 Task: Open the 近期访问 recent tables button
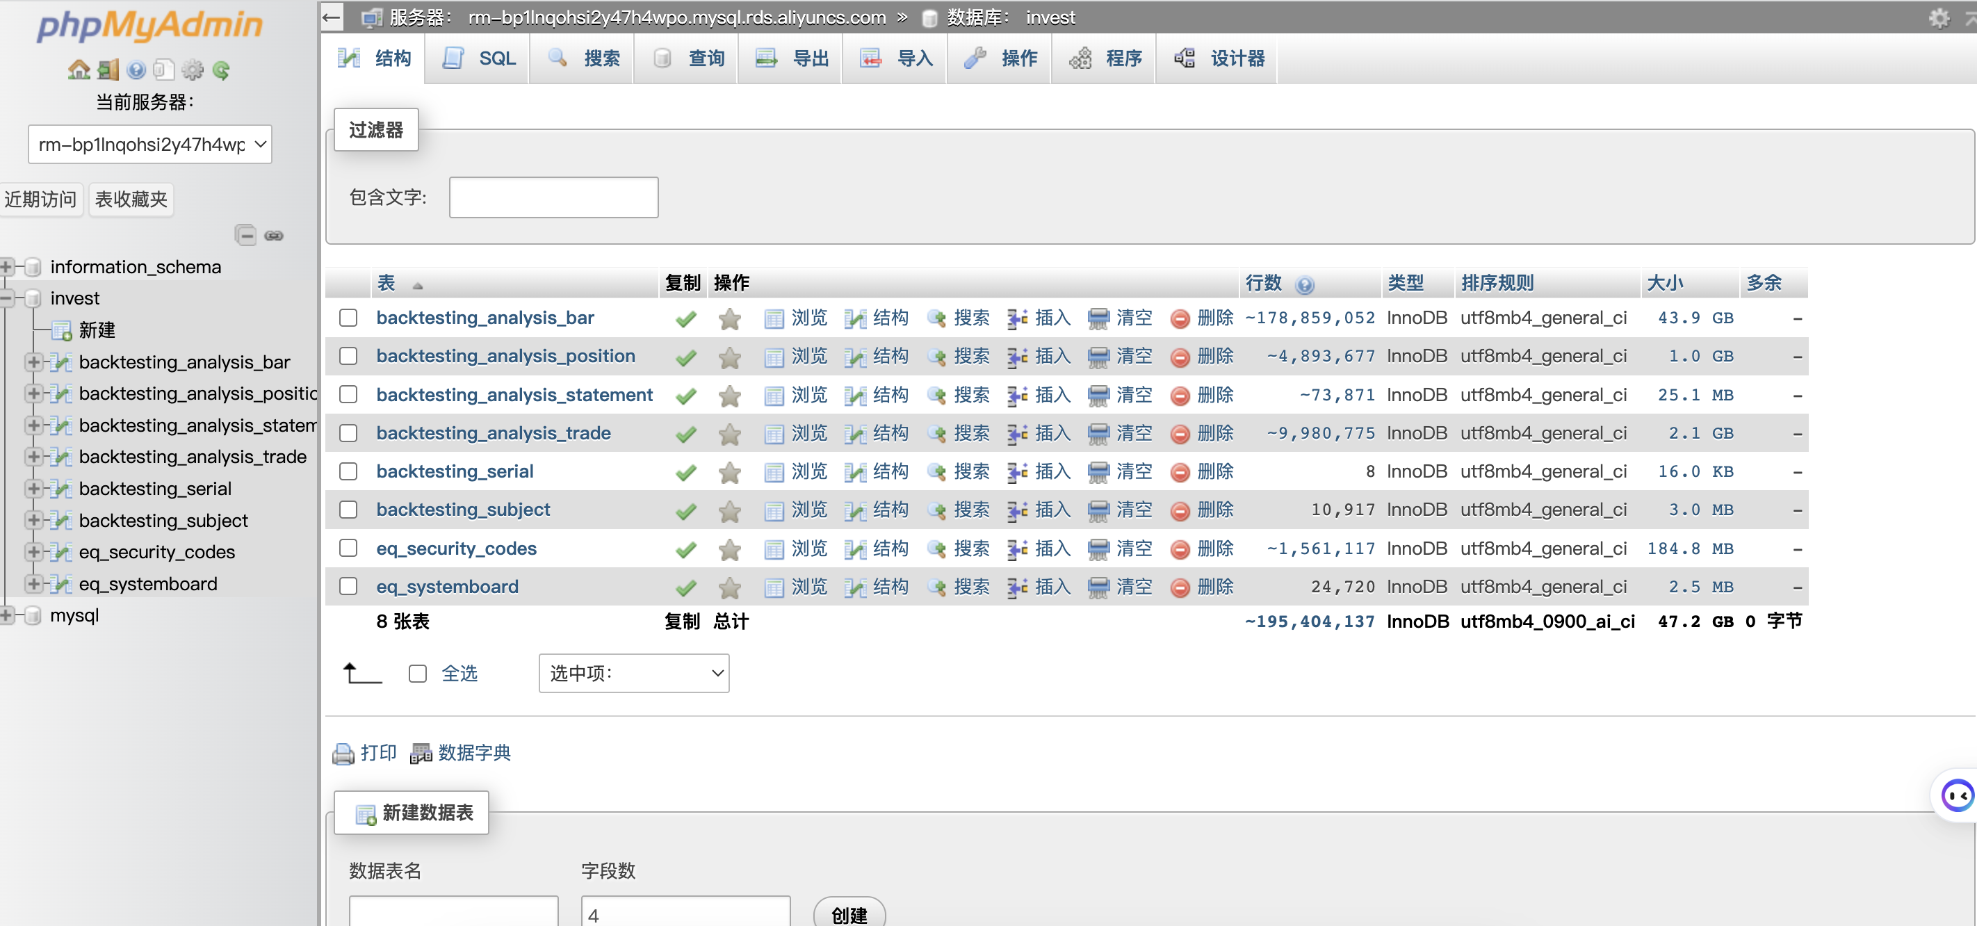tap(41, 200)
